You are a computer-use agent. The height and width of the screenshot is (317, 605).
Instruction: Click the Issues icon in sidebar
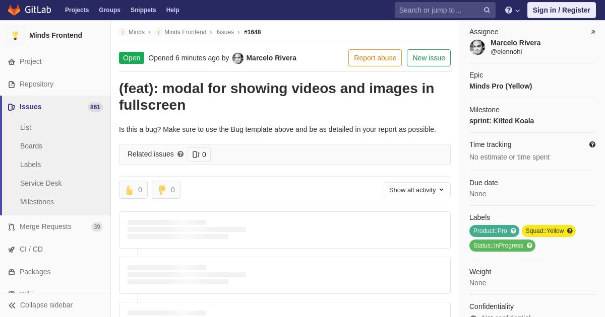(x=12, y=107)
